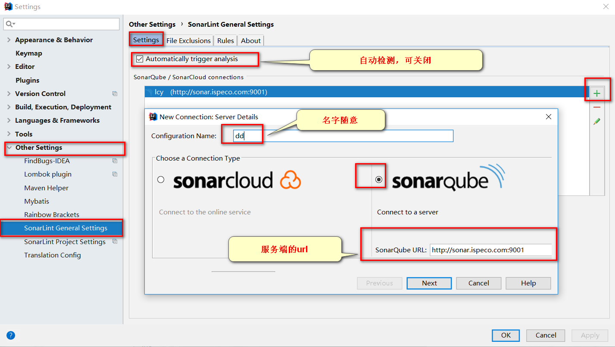The width and height of the screenshot is (615, 347).
Task: Toggle Automatically trigger analysis checkbox
Action: [140, 59]
